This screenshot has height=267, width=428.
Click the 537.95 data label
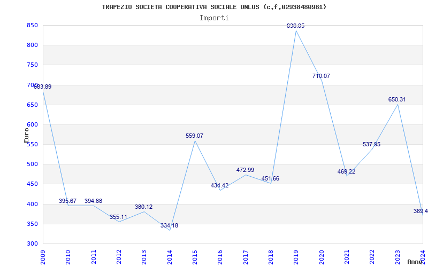371,144
